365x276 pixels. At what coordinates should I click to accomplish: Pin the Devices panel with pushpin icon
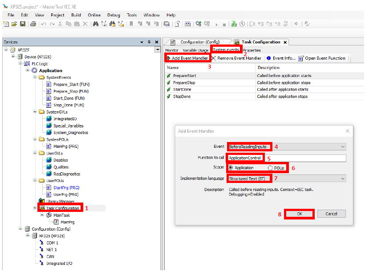pyautogui.click(x=149, y=42)
